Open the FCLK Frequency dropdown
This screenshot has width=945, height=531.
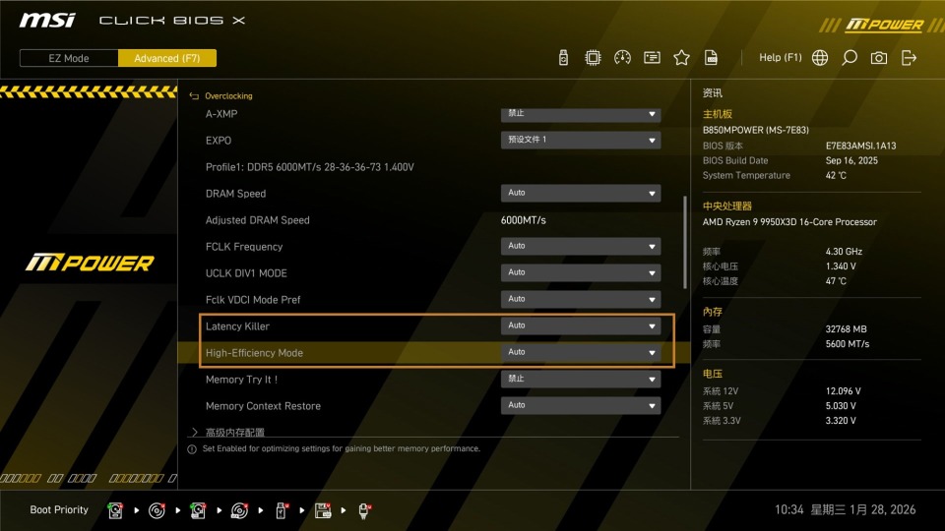(x=581, y=246)
